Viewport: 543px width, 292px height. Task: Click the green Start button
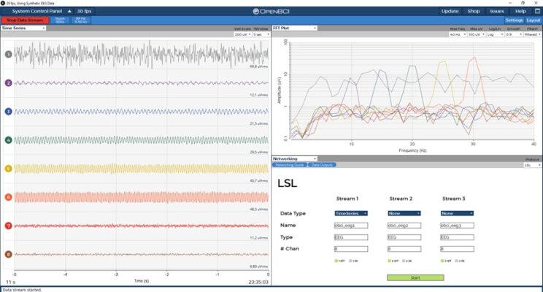point(415,277)
